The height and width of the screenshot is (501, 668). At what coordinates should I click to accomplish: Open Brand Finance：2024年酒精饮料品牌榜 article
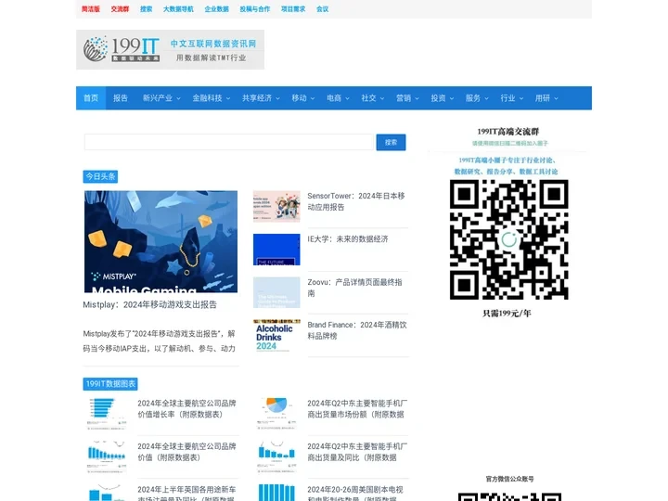357,330
